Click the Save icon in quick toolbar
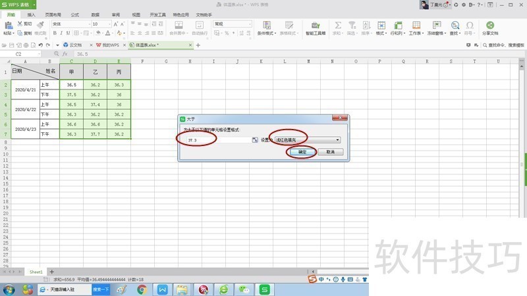The width and height of the screenshot is (527, 296). point(11,45)
